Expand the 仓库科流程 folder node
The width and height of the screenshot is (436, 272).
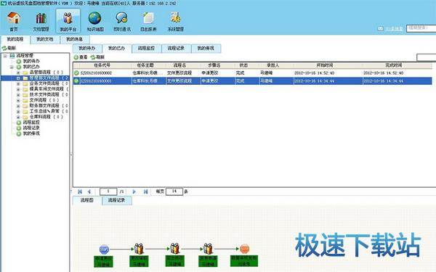tap(18, 117)
